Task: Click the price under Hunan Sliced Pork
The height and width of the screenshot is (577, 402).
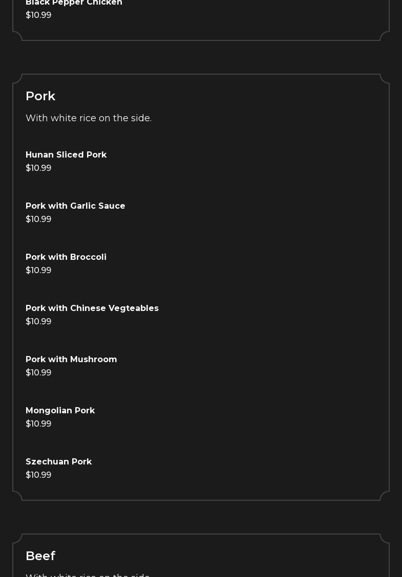Action: point(38,168)
